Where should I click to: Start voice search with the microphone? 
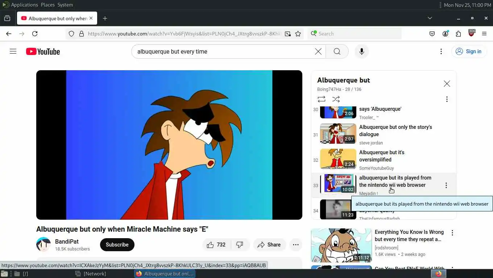[x=361, y=51]
